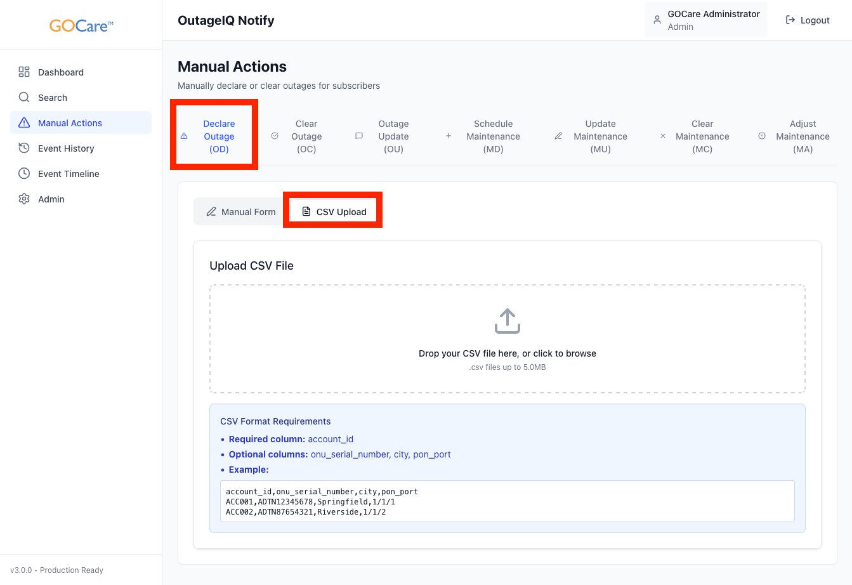Select Schedule Maintenance (MD) tab
This screenshot has width=852, height=585.
(492, 136)
